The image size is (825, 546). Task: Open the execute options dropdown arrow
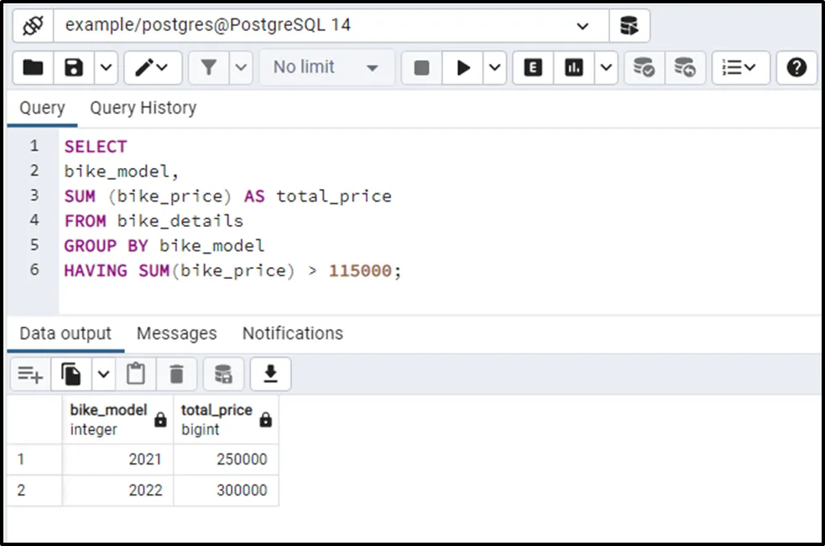tap(495, 68)
